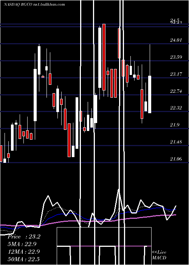Click the 24.01 price axis label
This screenshot has height=265, width=189.
[x=176, y=40]
